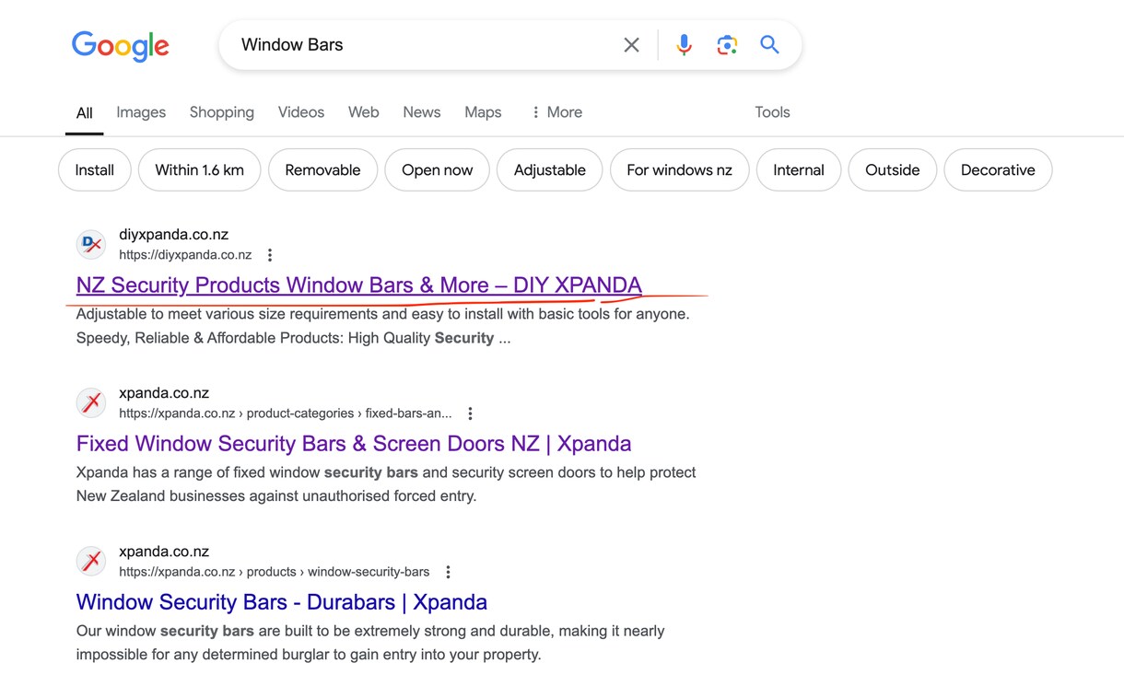Screen dimensions: 1124x686
Task: Apply the Outside filter chip
Action: tap(892, 170)
